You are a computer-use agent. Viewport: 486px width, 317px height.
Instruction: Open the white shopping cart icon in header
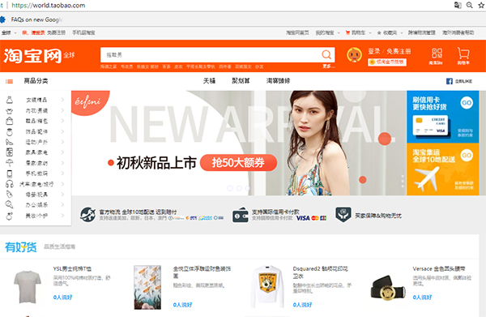click(463, 53)
